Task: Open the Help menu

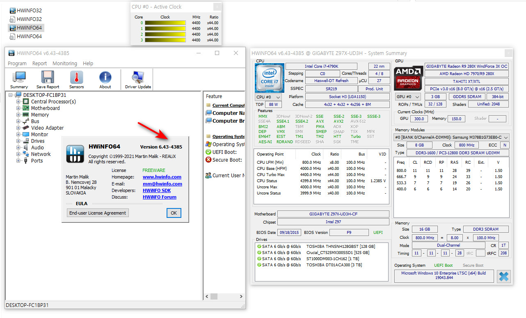Action: point(88,64)
